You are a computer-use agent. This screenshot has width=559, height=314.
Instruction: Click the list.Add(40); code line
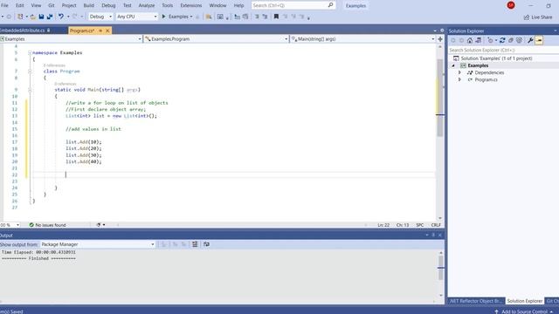coord(84,161)
